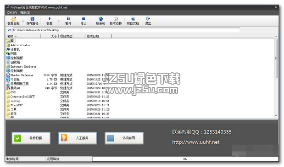Click the file list scroll down arrow

pos(276,116)
